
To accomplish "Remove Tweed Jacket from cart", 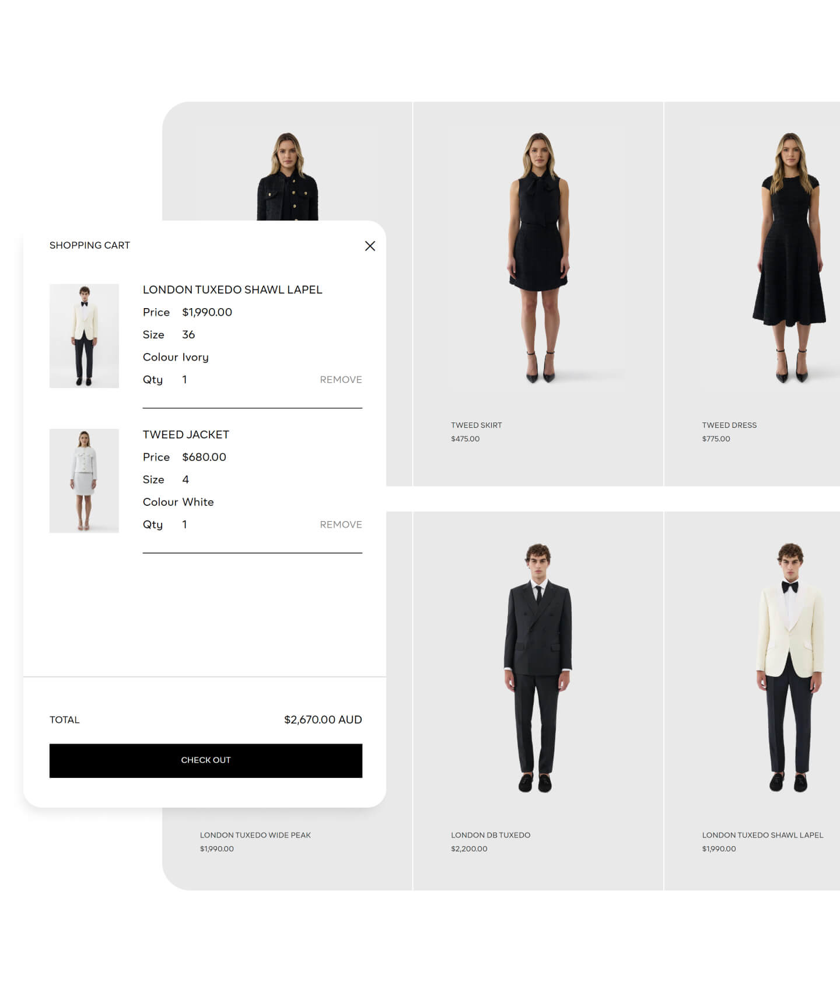I will point(341,525).
